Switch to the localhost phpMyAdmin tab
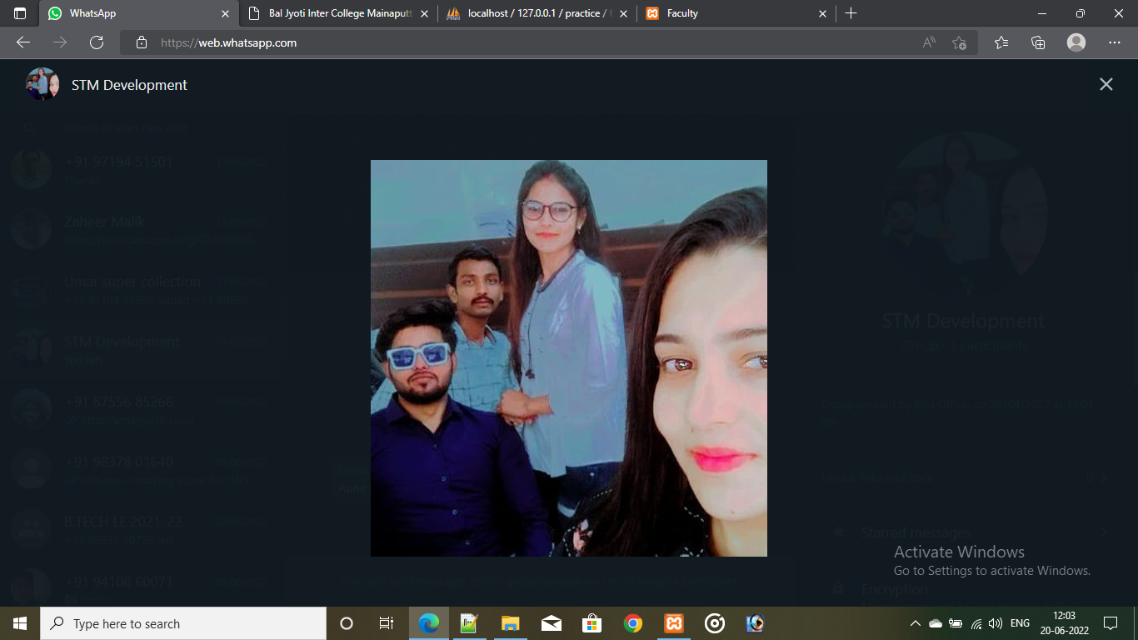Image resolution: width=1138 pixels, height=640 pixels. pos(538,13)
